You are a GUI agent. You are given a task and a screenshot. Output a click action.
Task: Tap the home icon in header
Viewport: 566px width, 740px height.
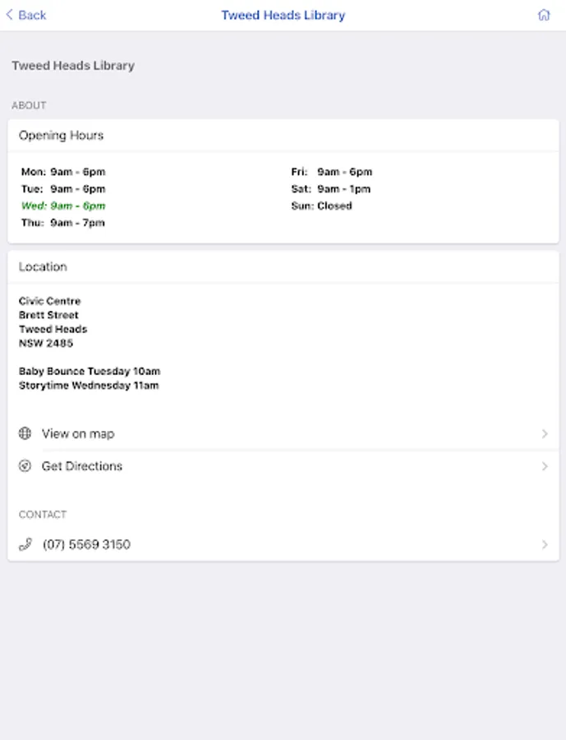tap(544, 15)
